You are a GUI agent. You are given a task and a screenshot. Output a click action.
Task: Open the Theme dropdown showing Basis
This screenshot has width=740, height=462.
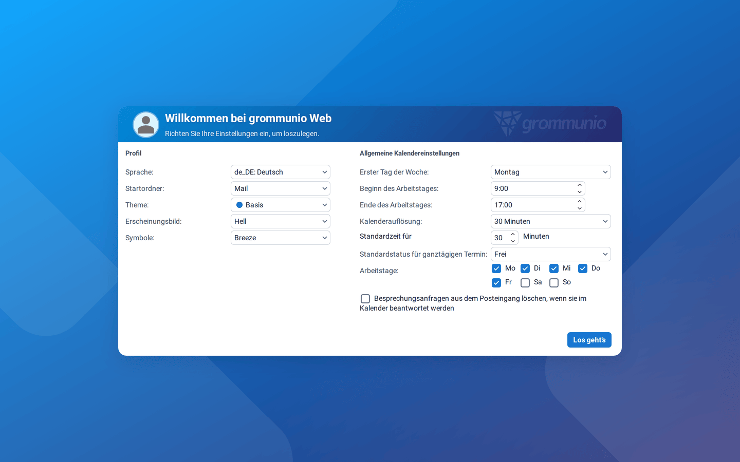(281, 205)
